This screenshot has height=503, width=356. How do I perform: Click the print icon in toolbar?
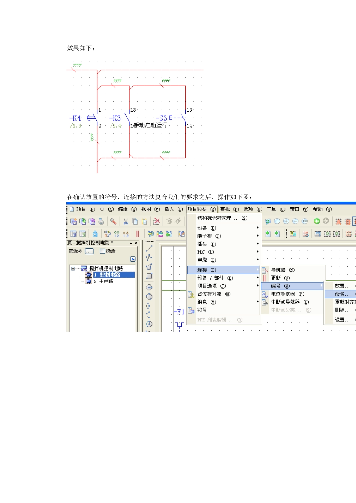(x=101, y=221)
